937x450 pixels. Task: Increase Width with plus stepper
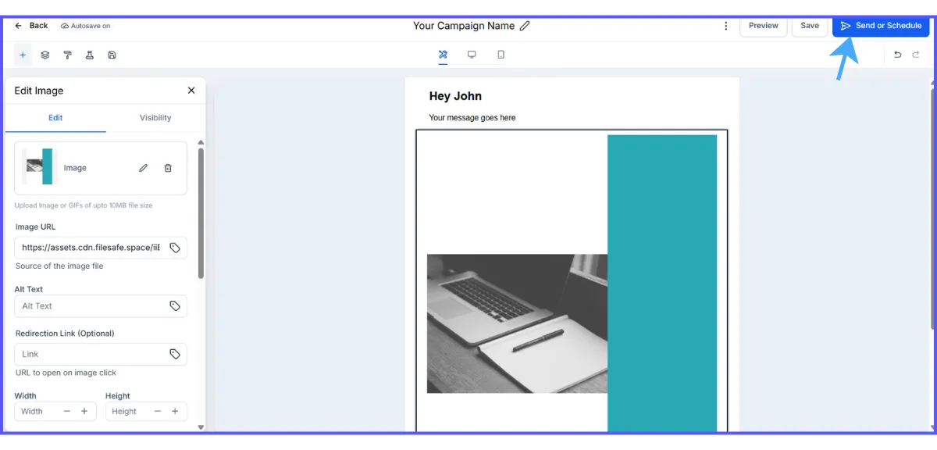click(84, 412)
